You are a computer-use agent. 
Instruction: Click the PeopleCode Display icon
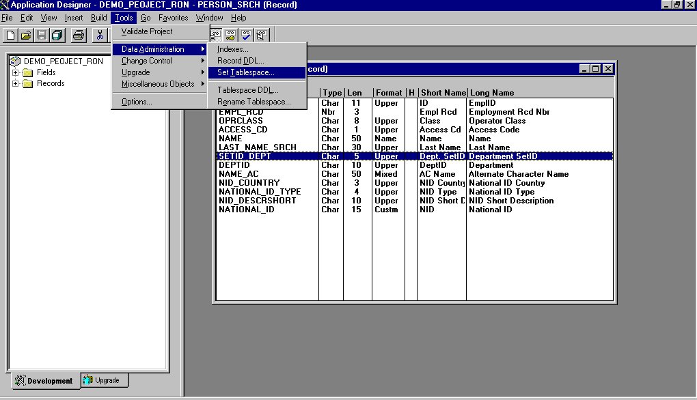pos(261,35)
